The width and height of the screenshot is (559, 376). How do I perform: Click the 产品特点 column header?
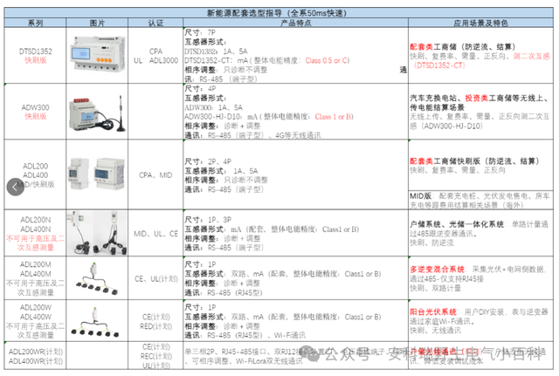tap(295, 24)
